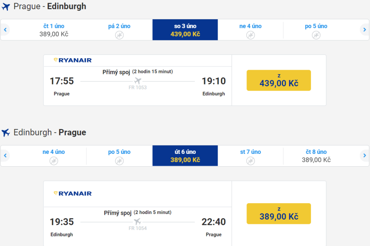Screen dimensions: 370x246
Task: Click the no-flight icon under st 7 úno
Action: coord(251,161)
